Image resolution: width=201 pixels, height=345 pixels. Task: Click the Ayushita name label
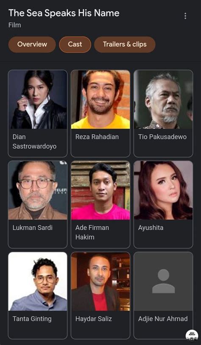(x=151, y=228)
